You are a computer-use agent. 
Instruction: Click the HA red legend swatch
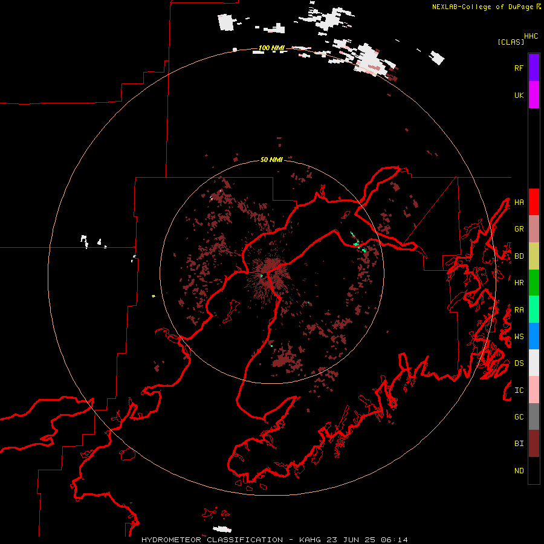click(x=534, y=202)
